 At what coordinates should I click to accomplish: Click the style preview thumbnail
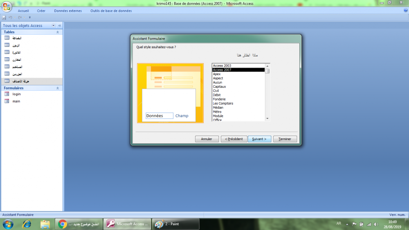tap(170, 93)
